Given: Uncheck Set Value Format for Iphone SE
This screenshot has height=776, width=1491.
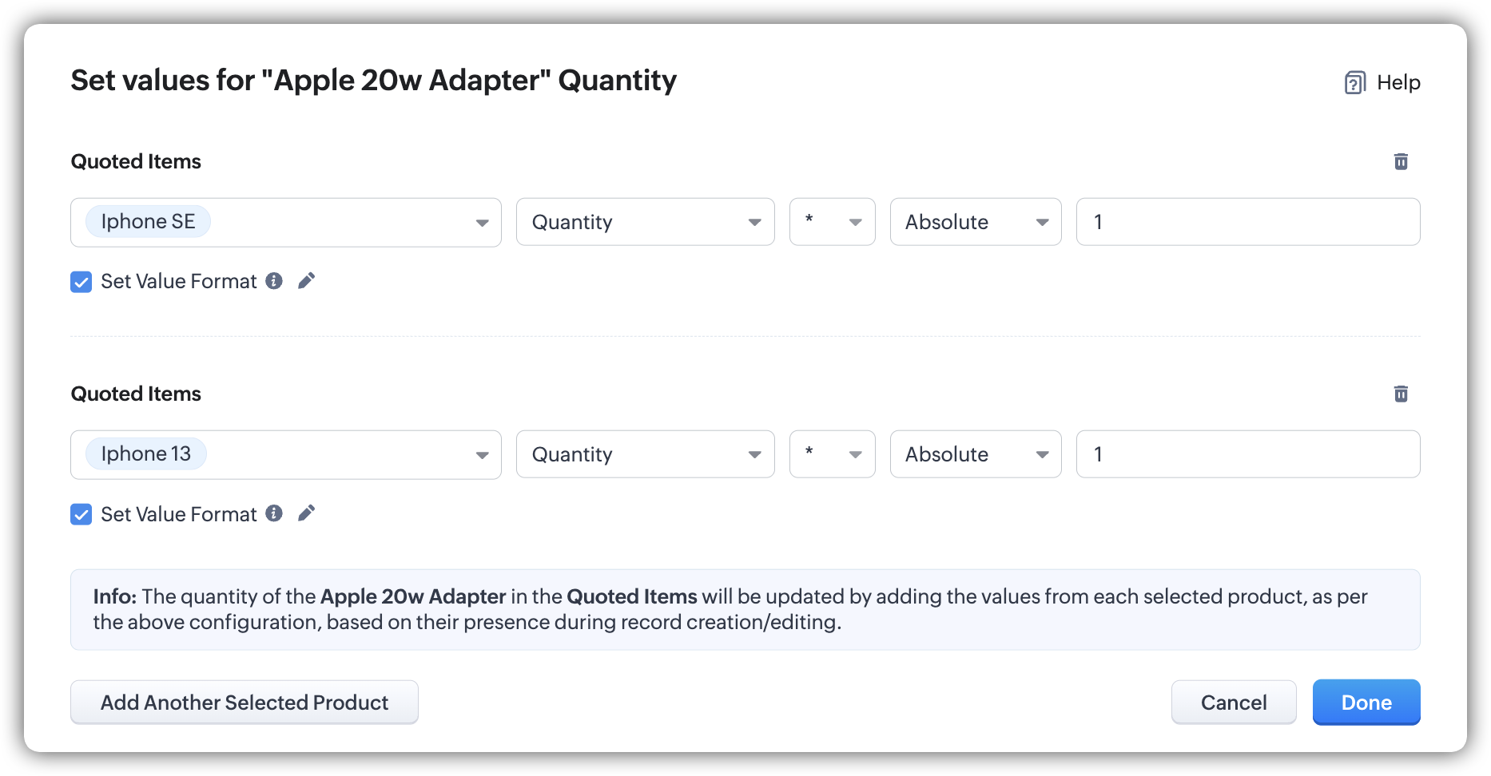Looking at the screenshot, I should tap(82, 282).
